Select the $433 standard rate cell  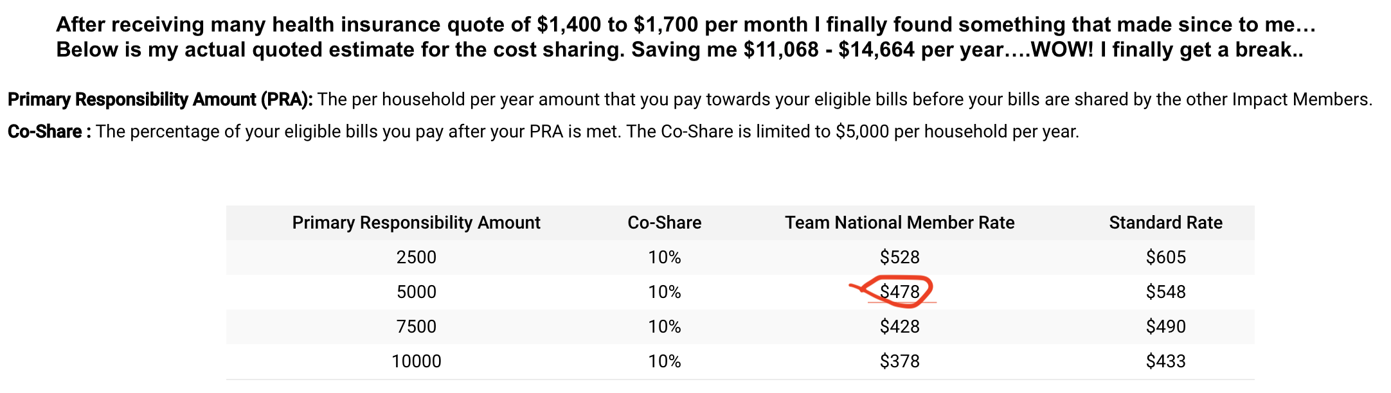[x=1165, y=362]
